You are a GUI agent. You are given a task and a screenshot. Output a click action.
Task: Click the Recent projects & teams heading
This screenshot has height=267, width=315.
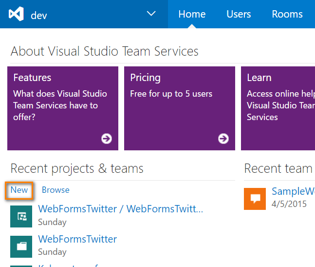click(x=77, y=168)
